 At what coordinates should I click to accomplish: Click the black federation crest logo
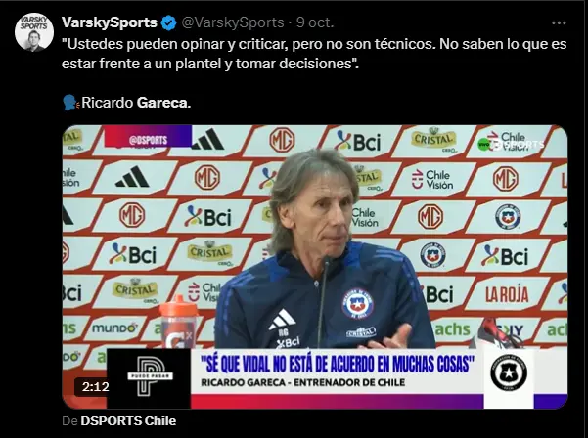[x=509, y=372]
